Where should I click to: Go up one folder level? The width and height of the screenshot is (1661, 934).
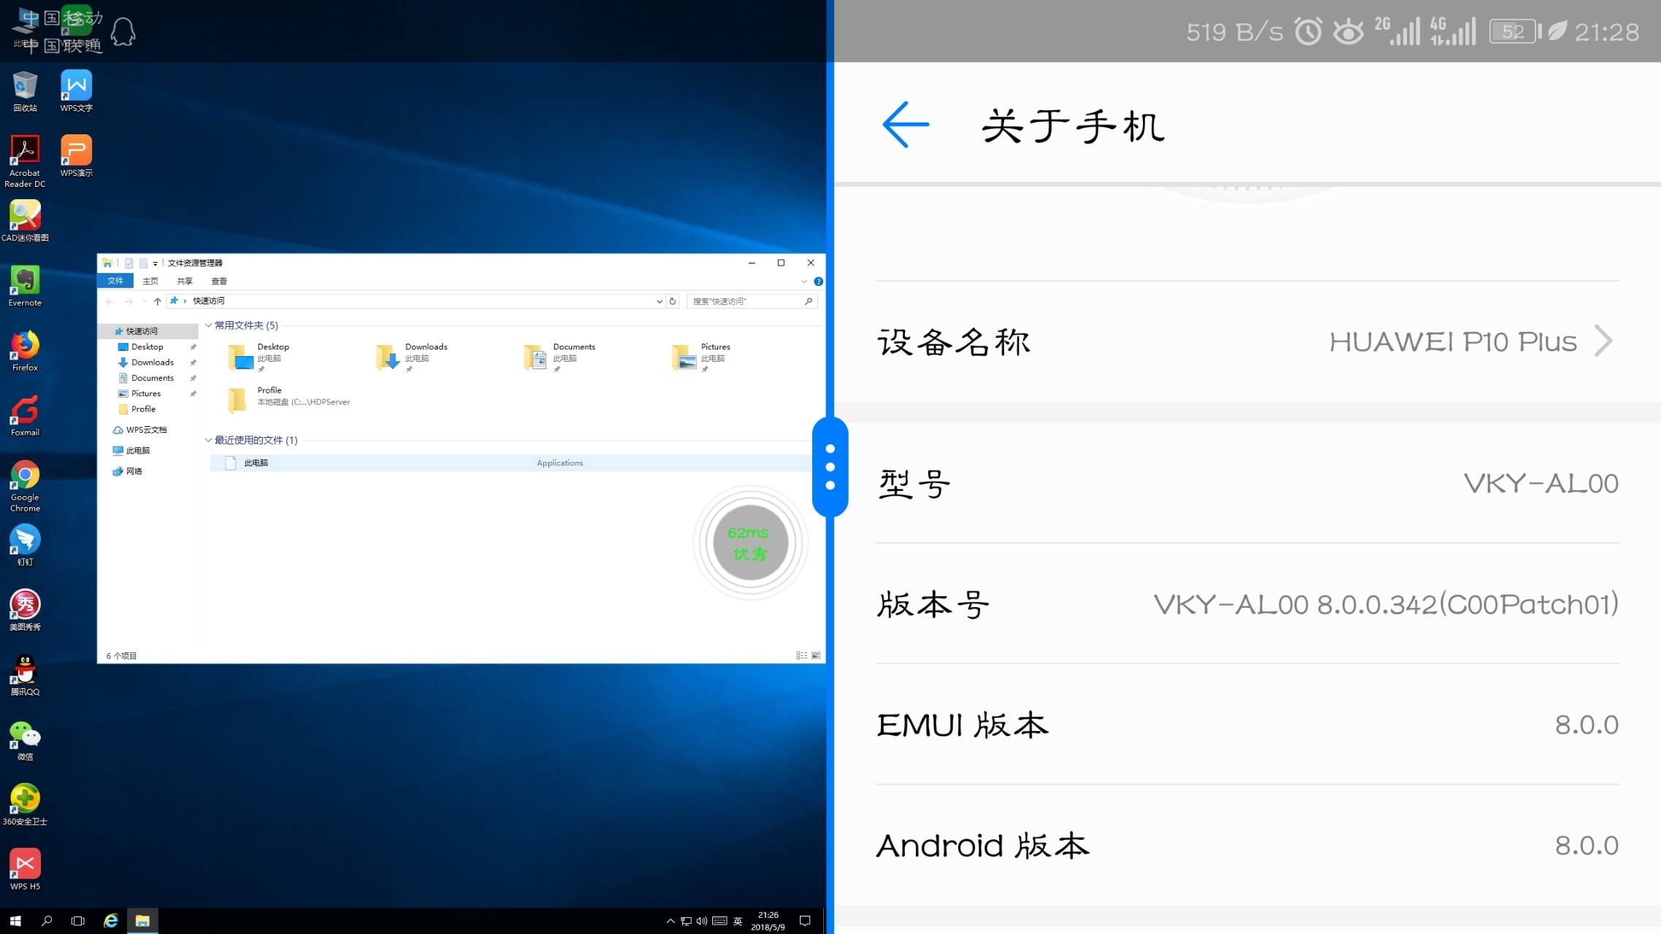(x=158, y=301)
